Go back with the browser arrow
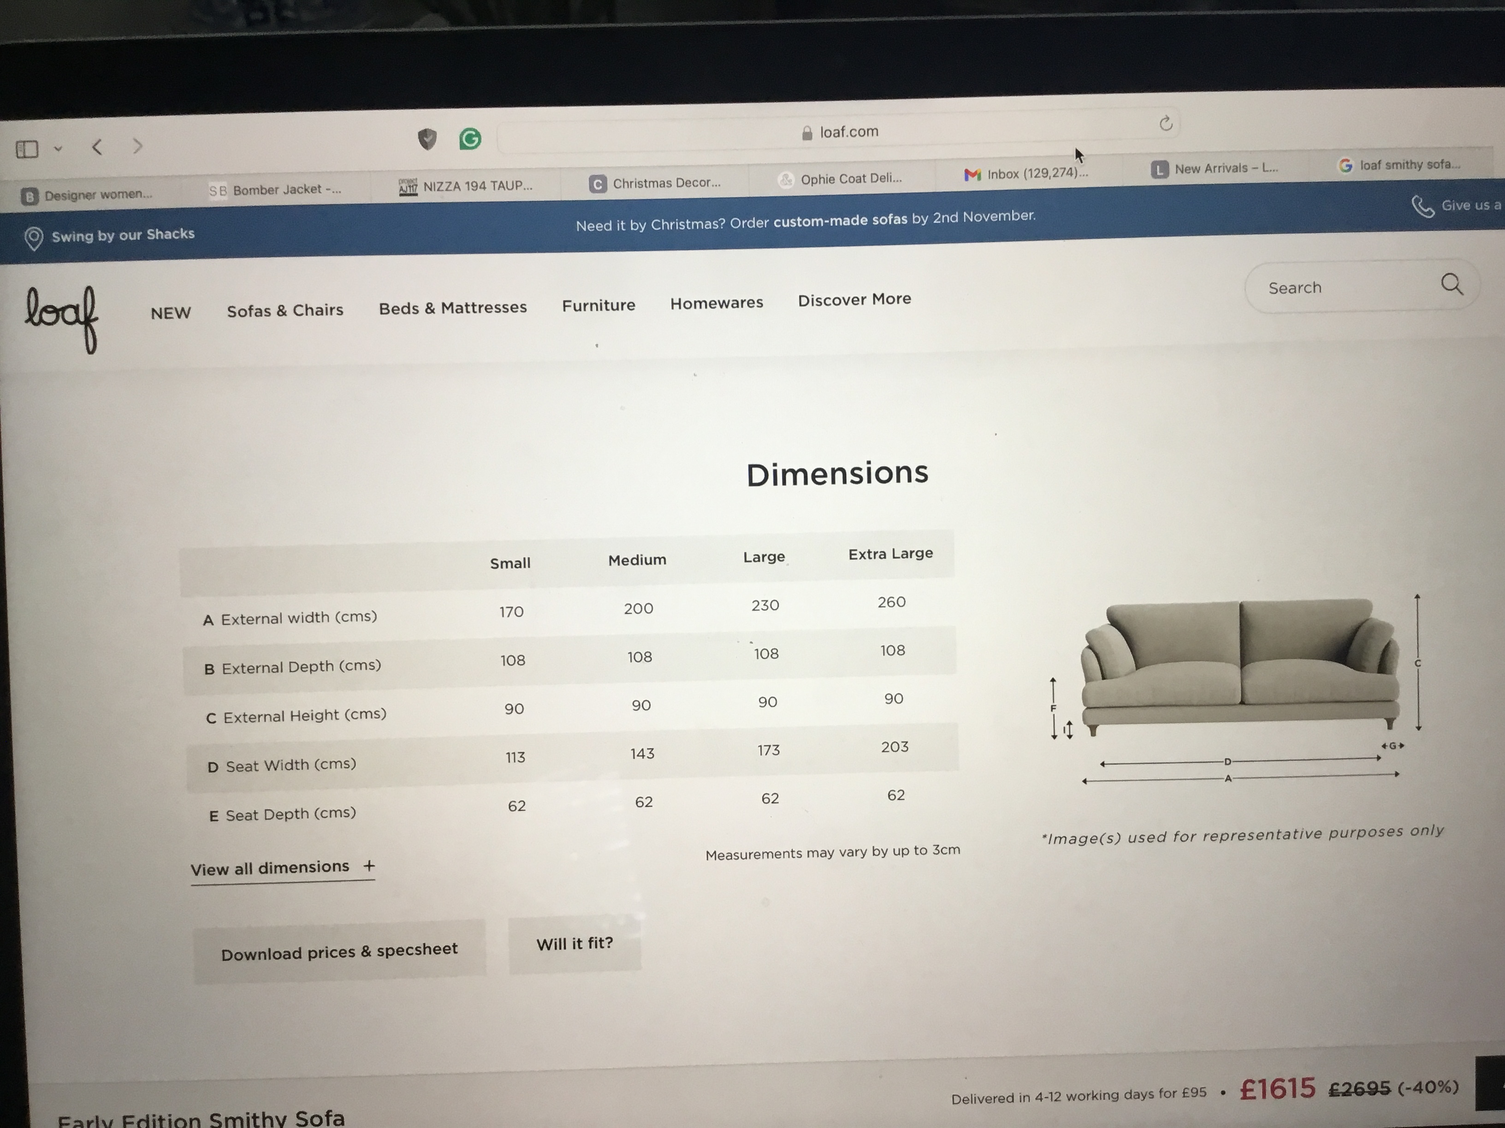Image resolution: width=1505 pixels, height=1128 pixels. click(x=97, y=147)
